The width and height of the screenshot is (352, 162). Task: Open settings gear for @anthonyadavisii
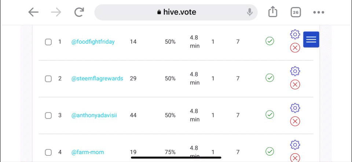coord(295,108)
